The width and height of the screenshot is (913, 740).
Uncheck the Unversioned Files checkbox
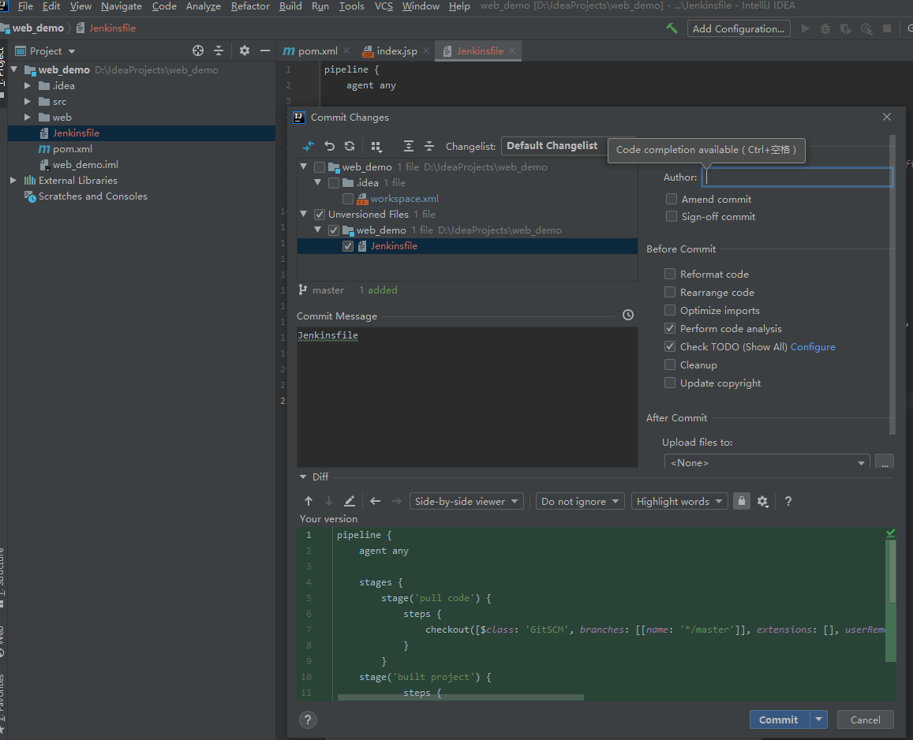pyautogui.click(x=319, y=215)
